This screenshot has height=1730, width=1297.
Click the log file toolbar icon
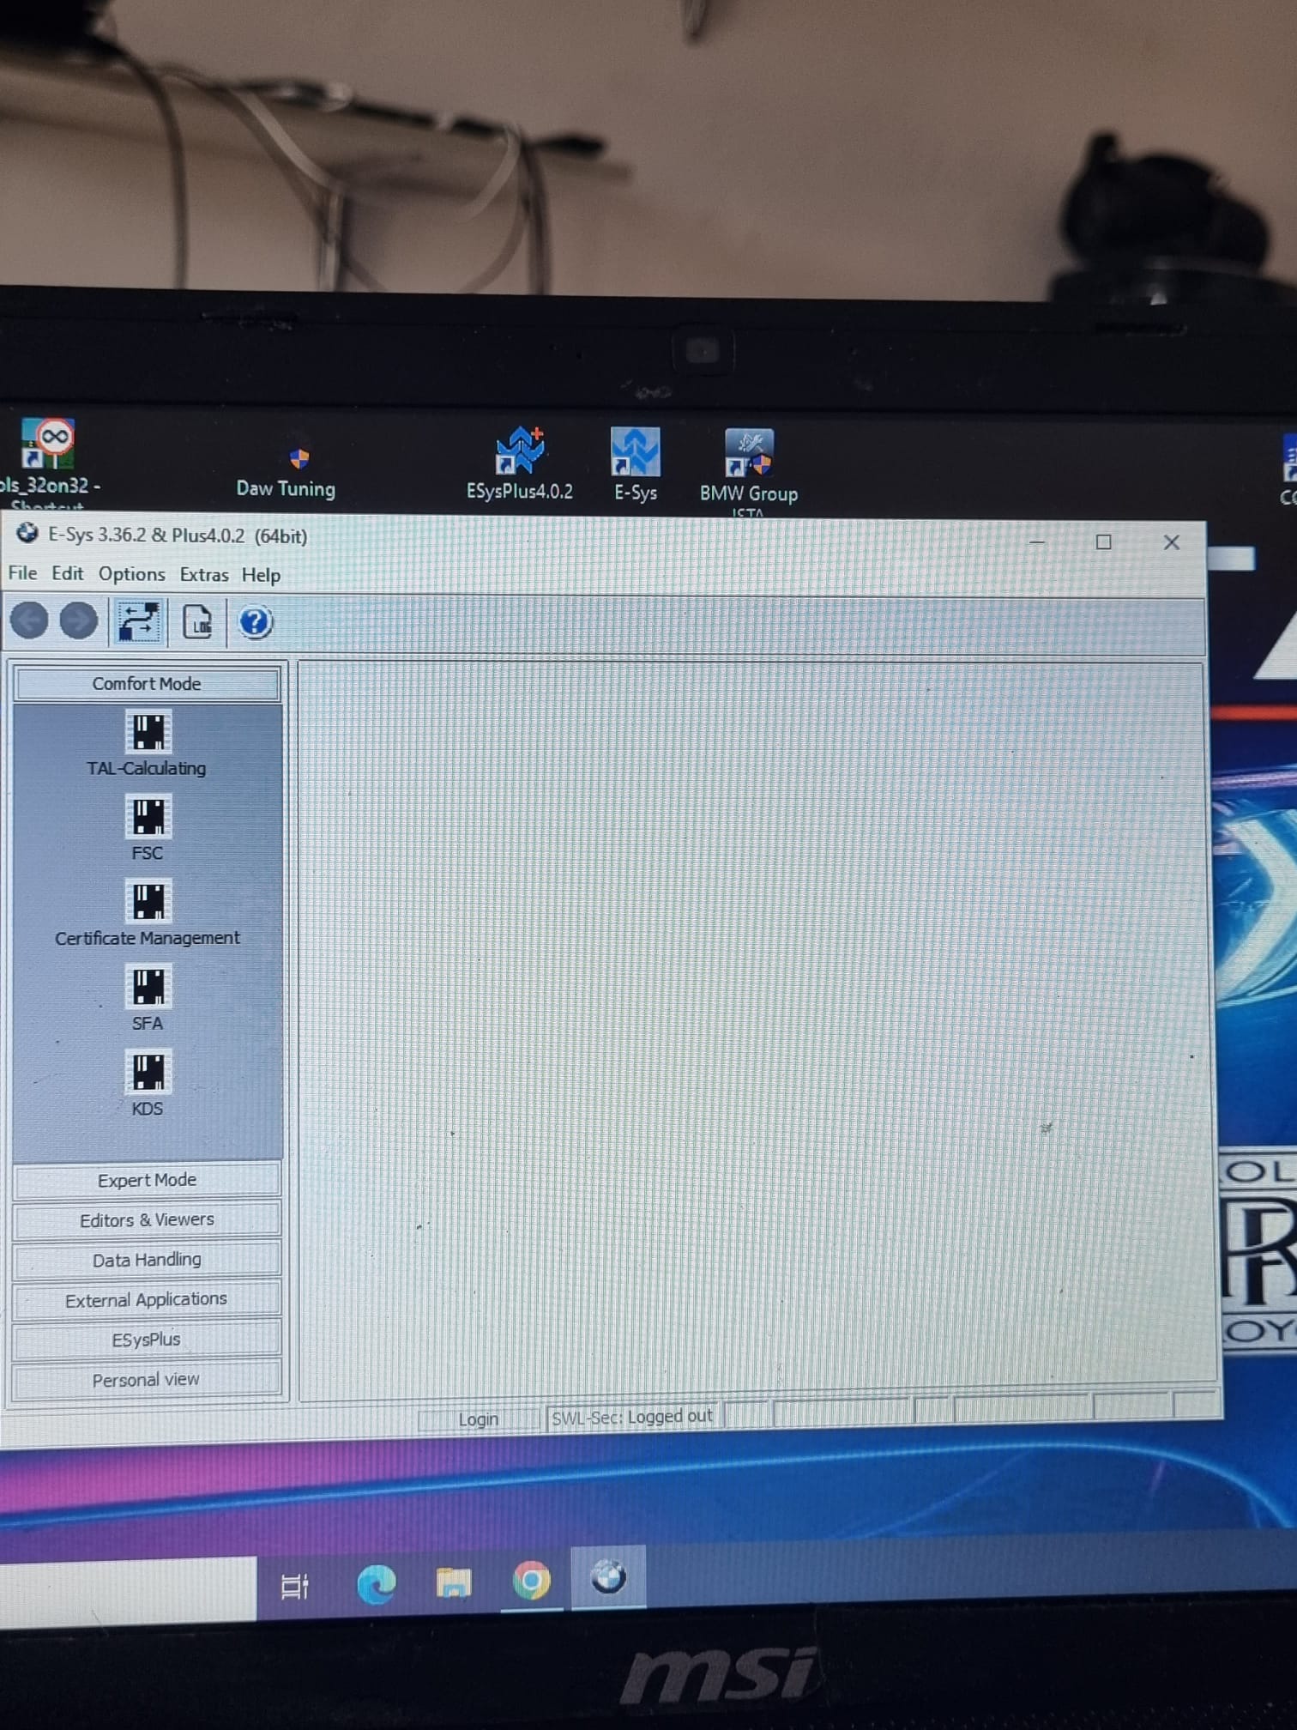198,622
